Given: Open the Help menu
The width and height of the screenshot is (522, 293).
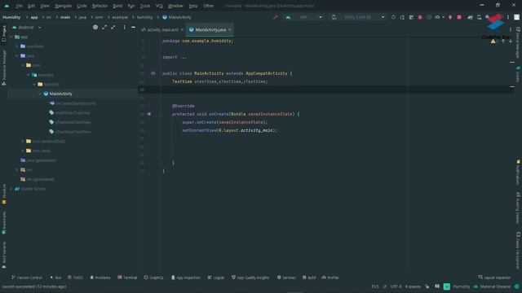Looking at the screenshot, I should click(193, 6).
